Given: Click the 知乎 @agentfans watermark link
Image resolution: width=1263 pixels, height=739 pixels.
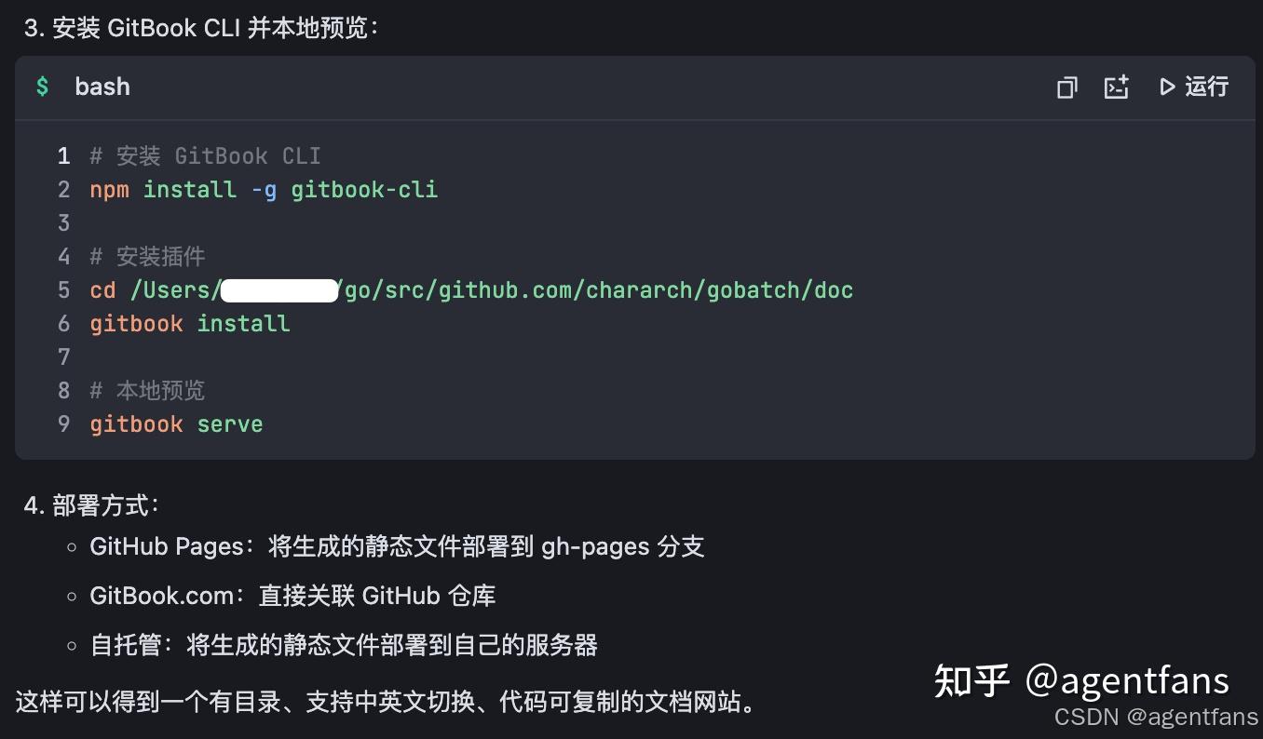Looking at the screenshot, I should tap(1080, 680).
